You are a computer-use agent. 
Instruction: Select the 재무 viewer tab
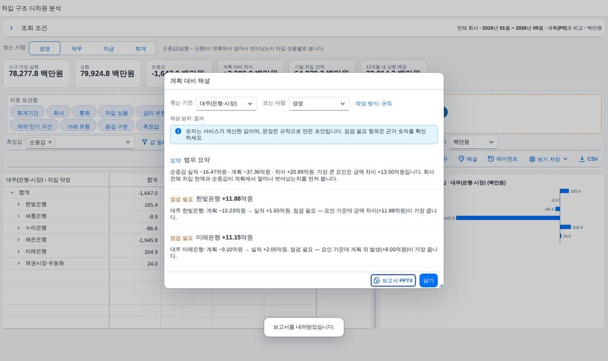(x=76, y=49)
